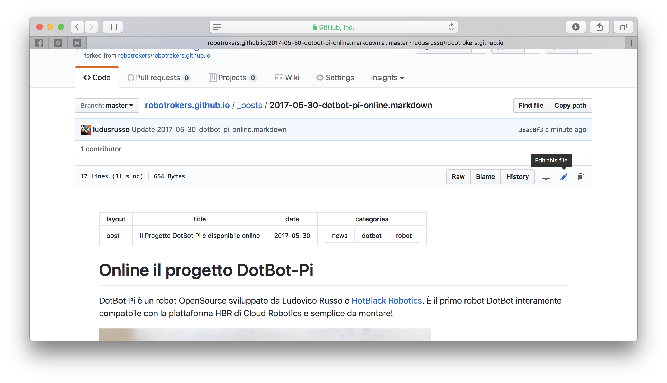Click the Raw button
The width and height of the screenshot is (667, 383).
coord(458,177)
